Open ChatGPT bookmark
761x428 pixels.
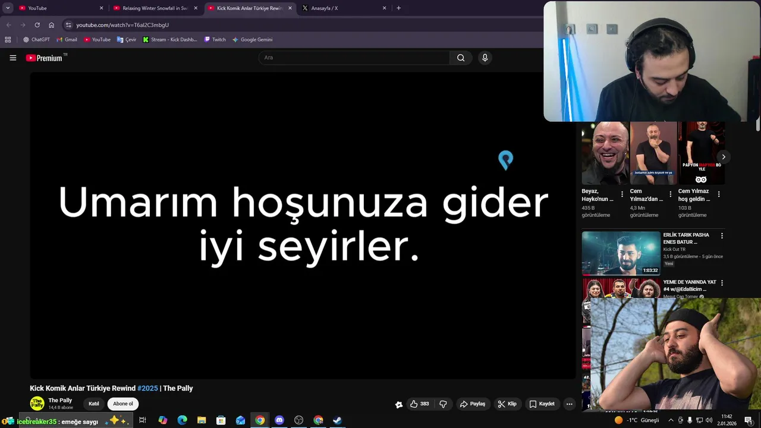pyautogui.click(x=36, y=39)
